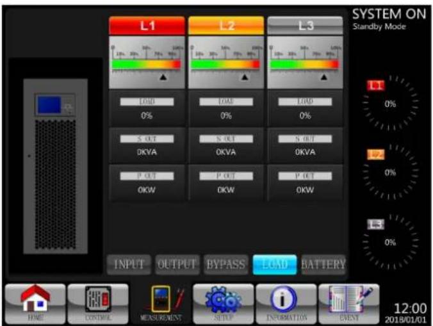
Task: Open the HOME screen icon
Action: pyautogui.click(x=35, y=304)
